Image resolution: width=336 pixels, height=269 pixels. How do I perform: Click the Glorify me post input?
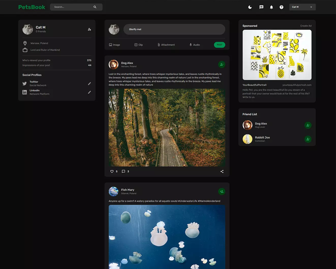174,29
